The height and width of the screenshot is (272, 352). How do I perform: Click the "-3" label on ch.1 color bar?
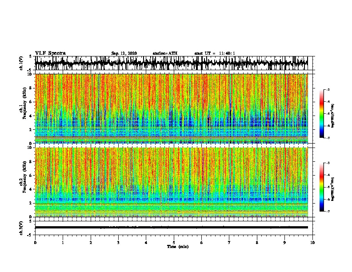pyautogui.click(x=328, y=90)
